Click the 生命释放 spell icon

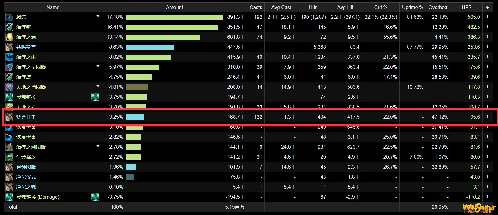point(10,157)
